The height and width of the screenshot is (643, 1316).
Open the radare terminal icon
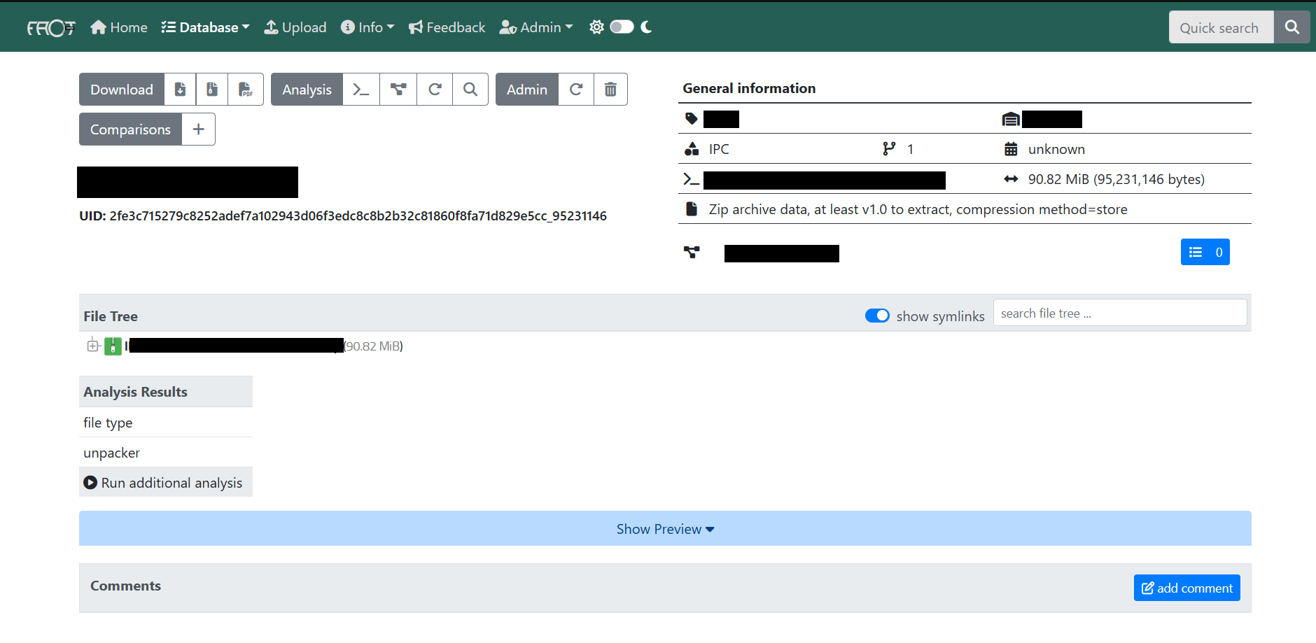point(361,90)
